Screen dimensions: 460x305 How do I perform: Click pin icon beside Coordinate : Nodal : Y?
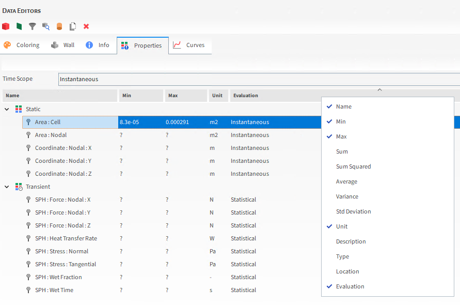click(28, 161)
